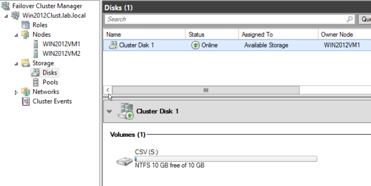
Task: Select the Nodes tree item label
Action: tap(42, 35)
